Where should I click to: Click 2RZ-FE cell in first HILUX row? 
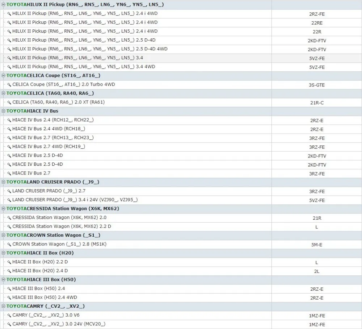317,14
